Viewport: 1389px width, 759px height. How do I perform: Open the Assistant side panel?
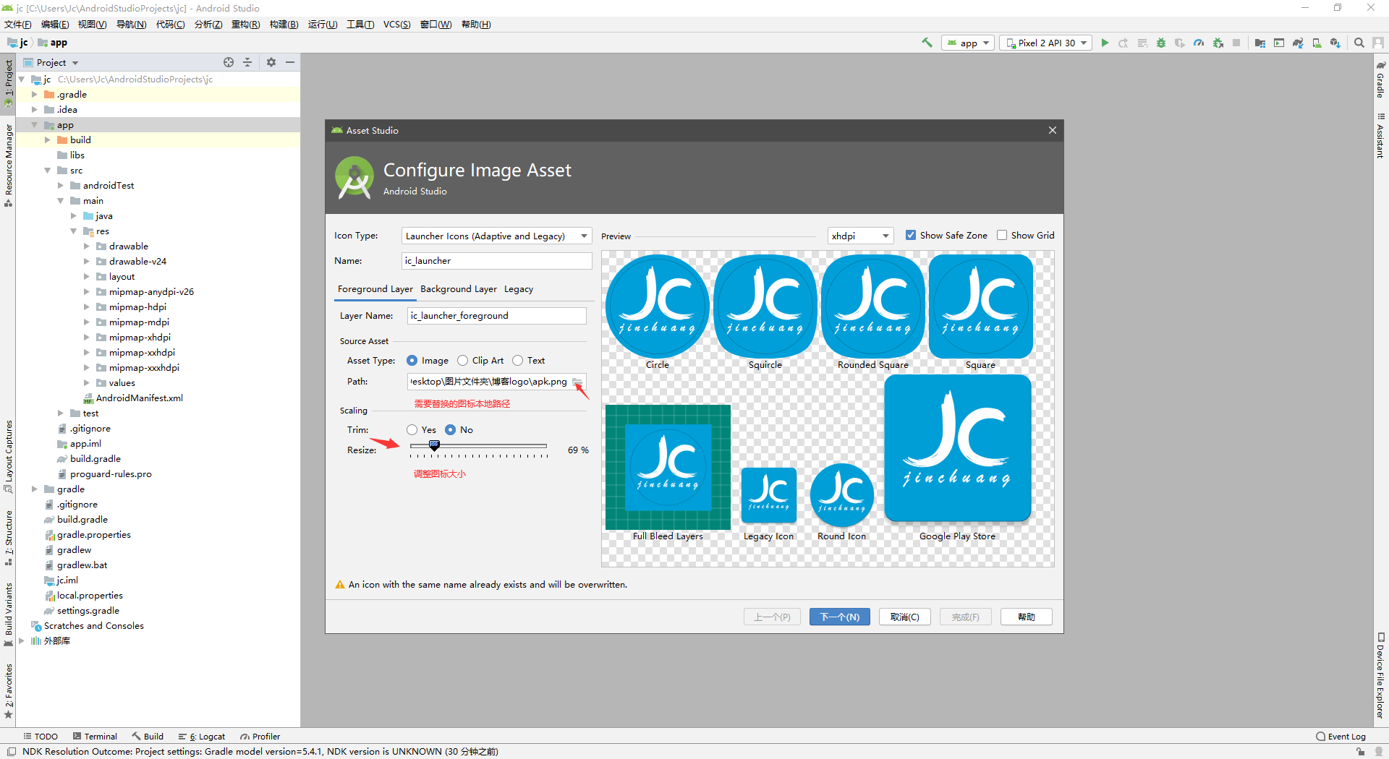click(x=1380, y=135)
